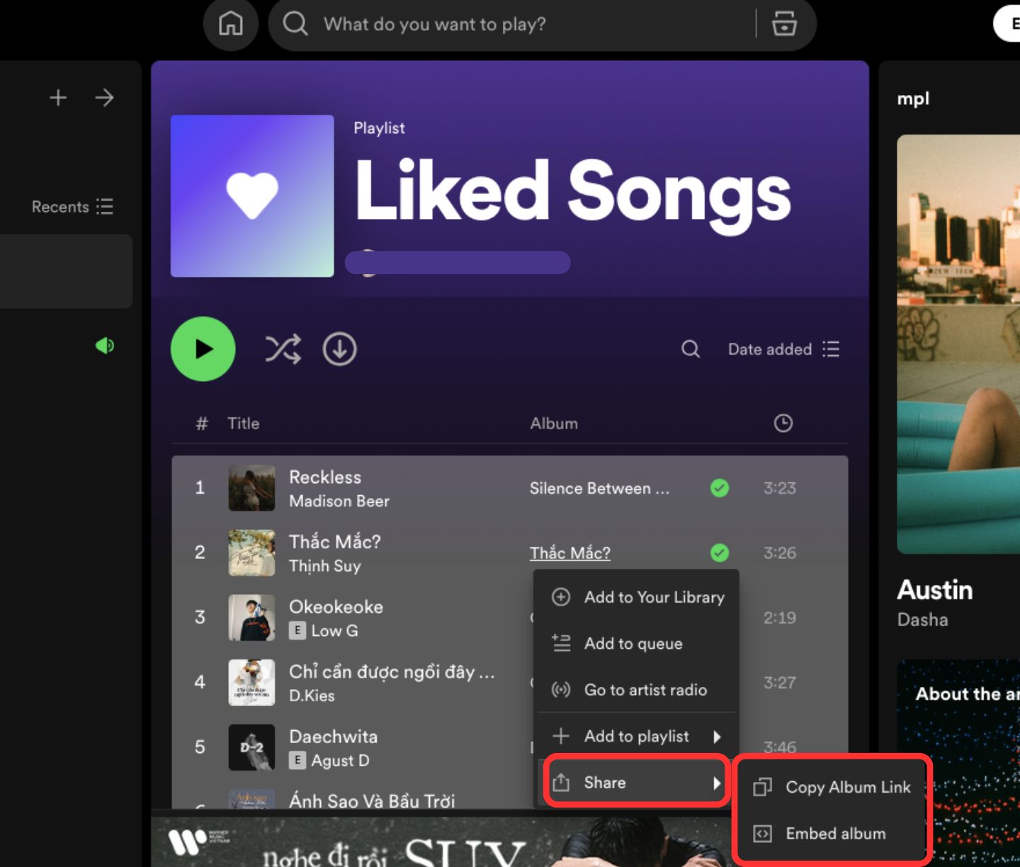
Task: Open the Austin cover art in now playing
Action: pyautogui.click(x=958, y=344)
